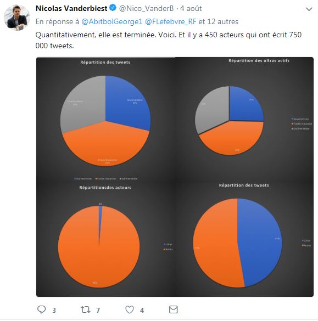Image resolution: width=318 pixels, height=321 pixels.
Task: Click the Nicolas Vanderbiest display name
Action: click(x=71, y=8)
